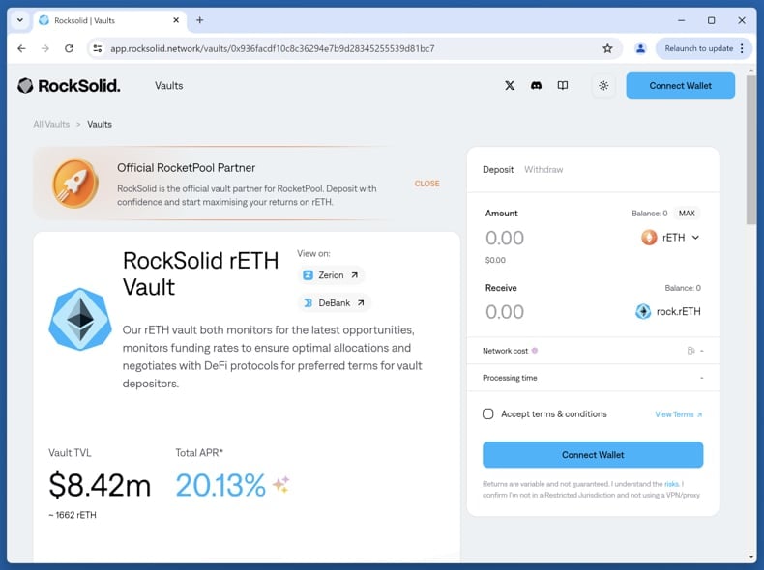Reload the page in browser
The height and width of the screenshot is (570, 764).
click(x=69, y=48)
